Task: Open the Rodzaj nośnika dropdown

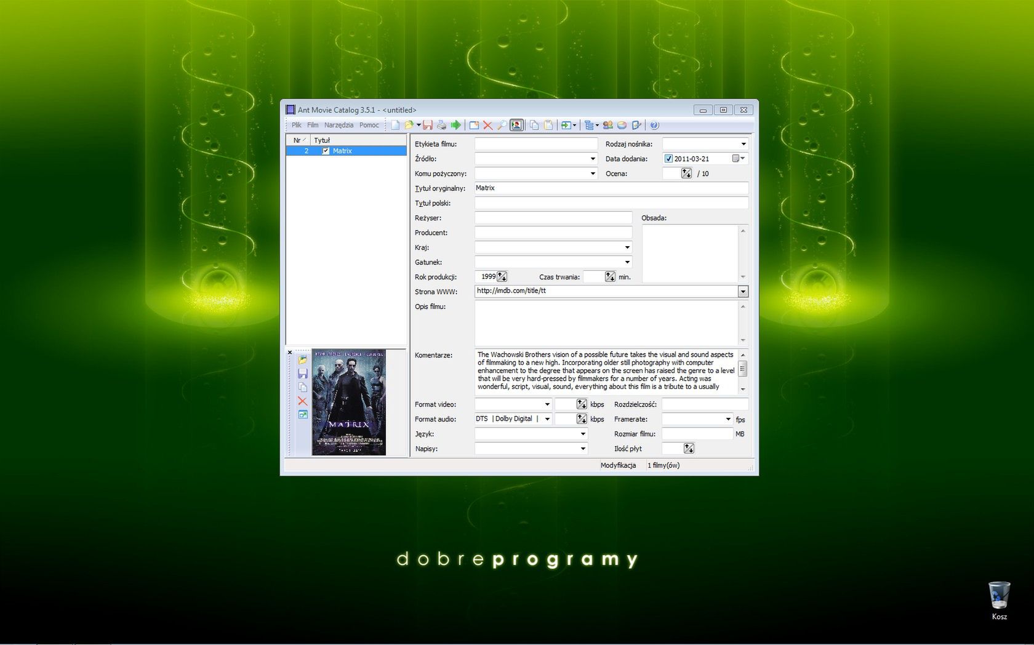Action: coord(743,143)
